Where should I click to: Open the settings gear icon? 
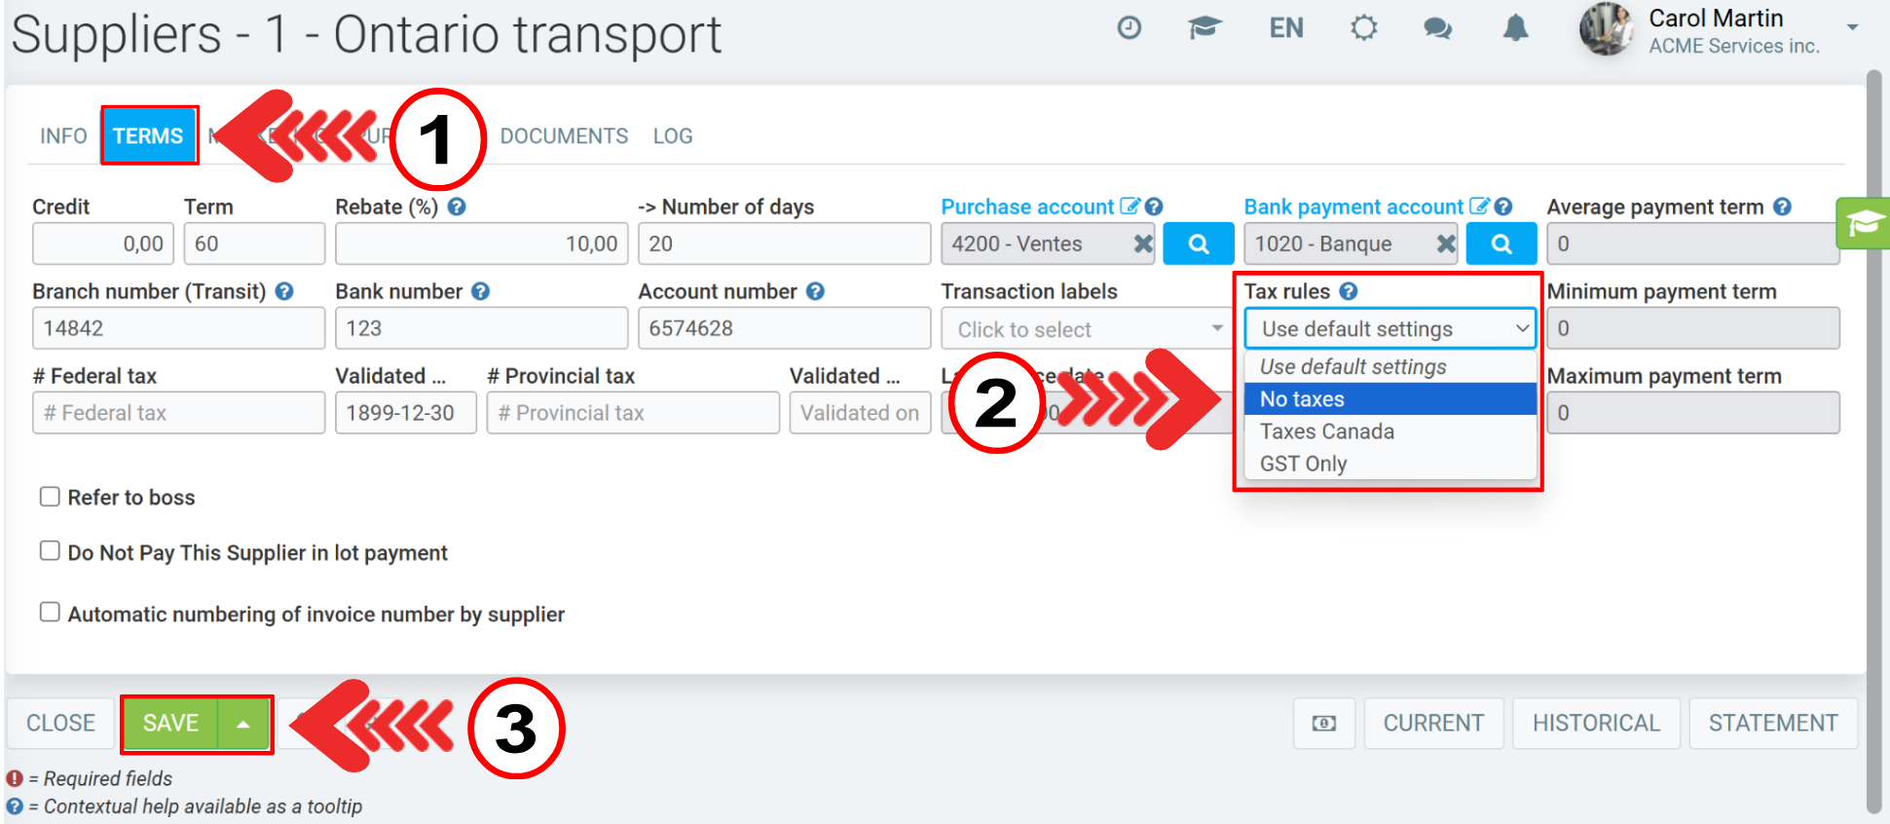click(x=1363, y=28)
